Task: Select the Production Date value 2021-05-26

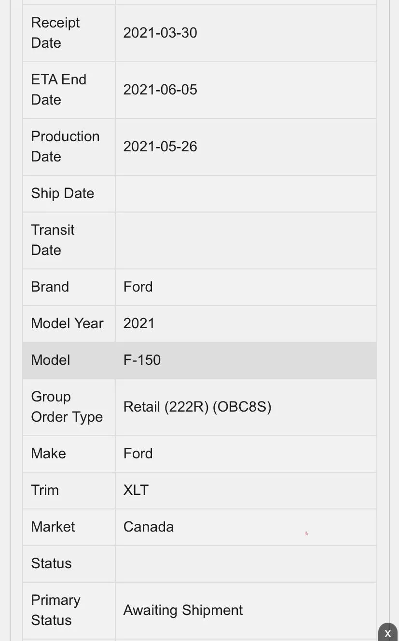Action: coord(160,147)
